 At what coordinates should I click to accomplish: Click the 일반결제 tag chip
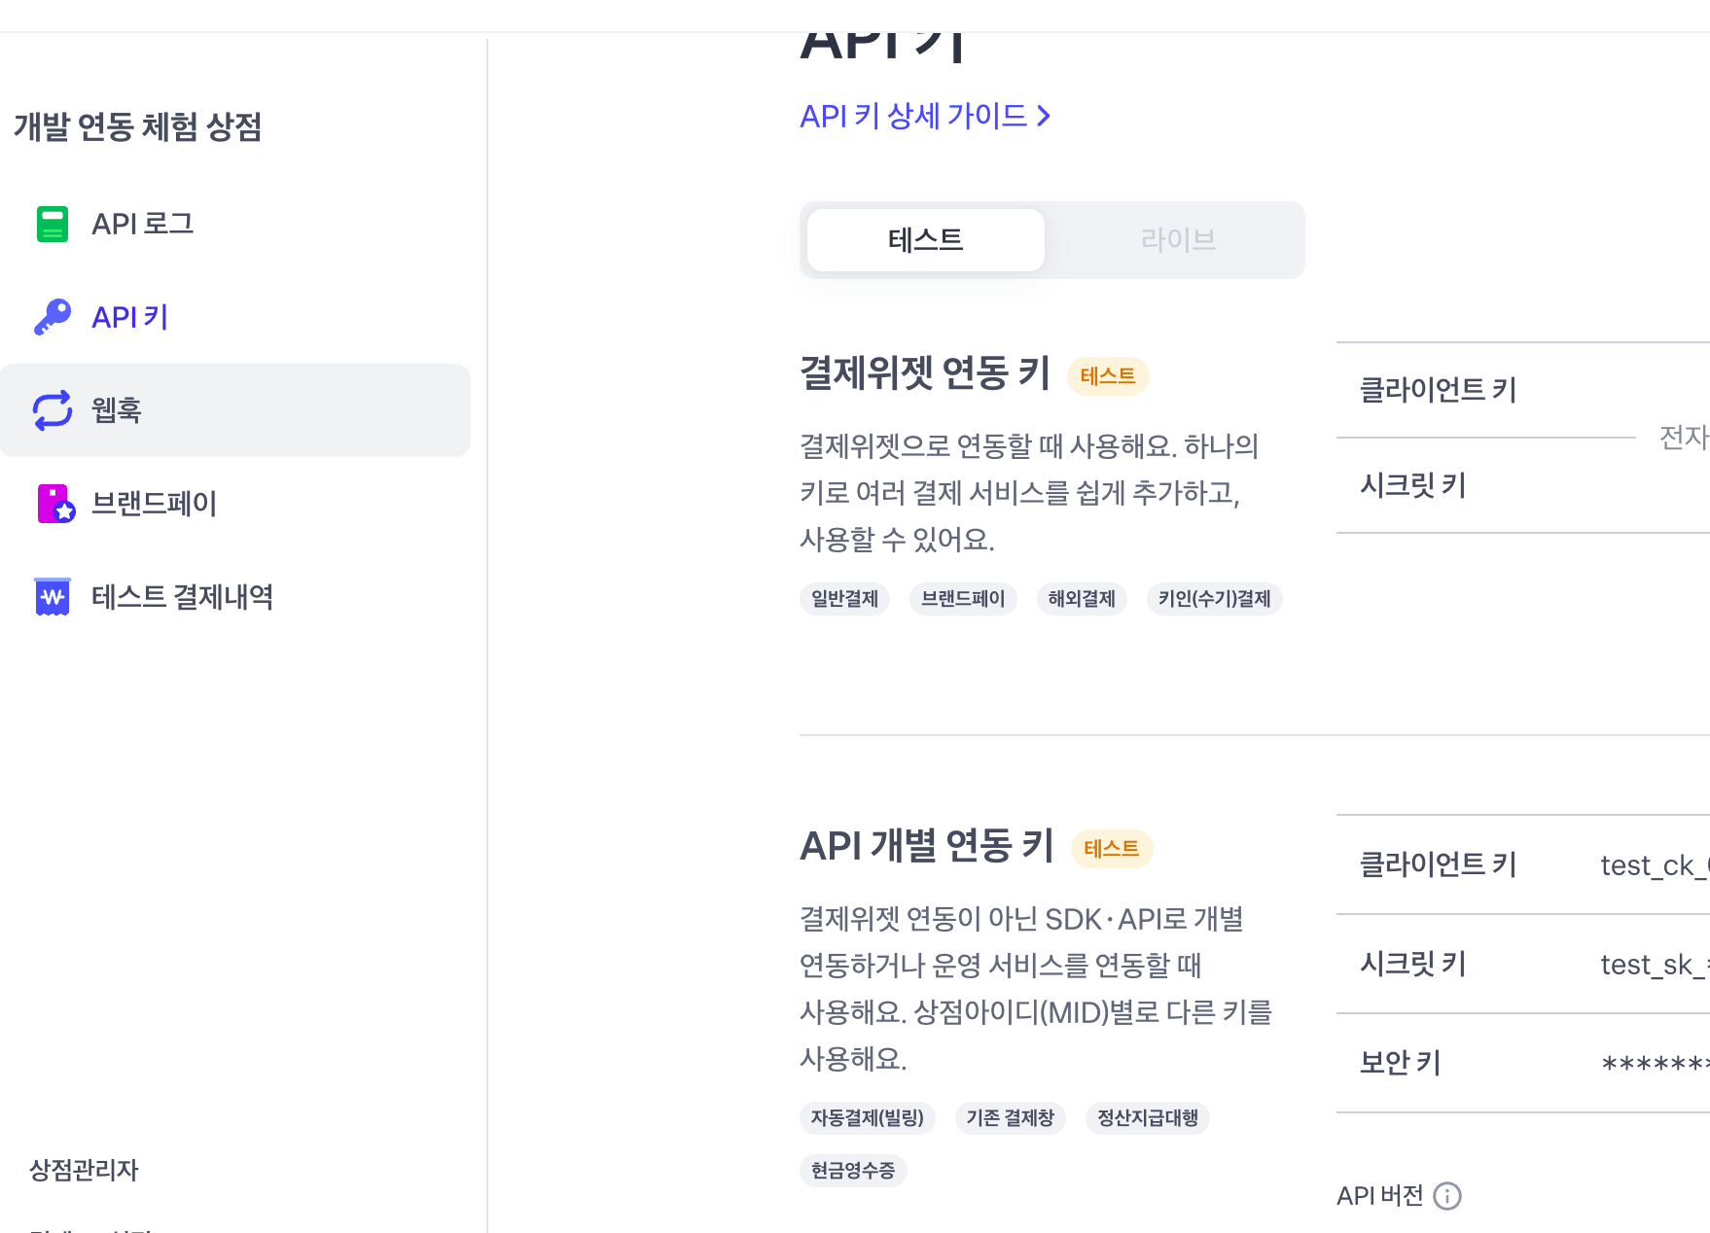[x=844, y=599]
